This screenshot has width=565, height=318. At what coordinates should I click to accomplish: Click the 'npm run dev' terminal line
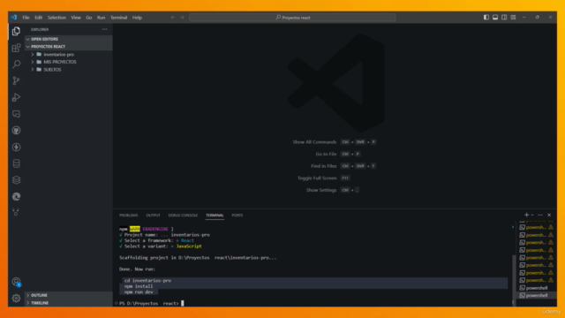(139, 292)
